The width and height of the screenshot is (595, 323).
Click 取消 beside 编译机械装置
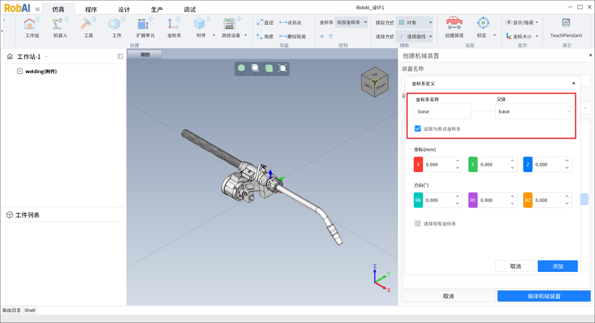pos(448,296)
